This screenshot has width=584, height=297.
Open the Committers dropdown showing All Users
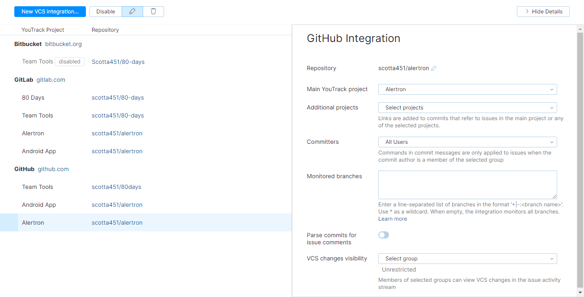[x=467, y=142]
